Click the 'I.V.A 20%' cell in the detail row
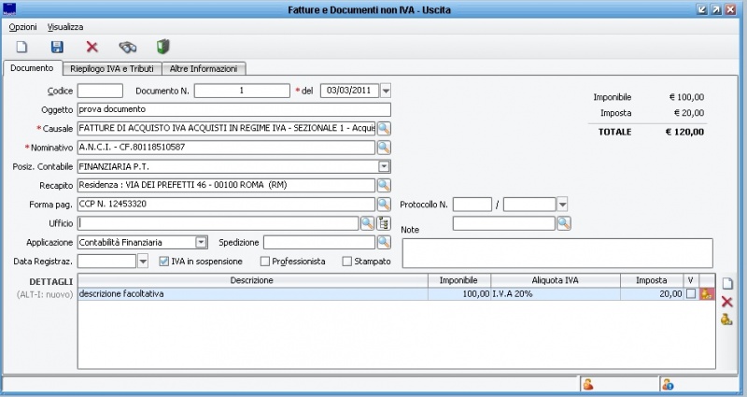 point(556,294)
